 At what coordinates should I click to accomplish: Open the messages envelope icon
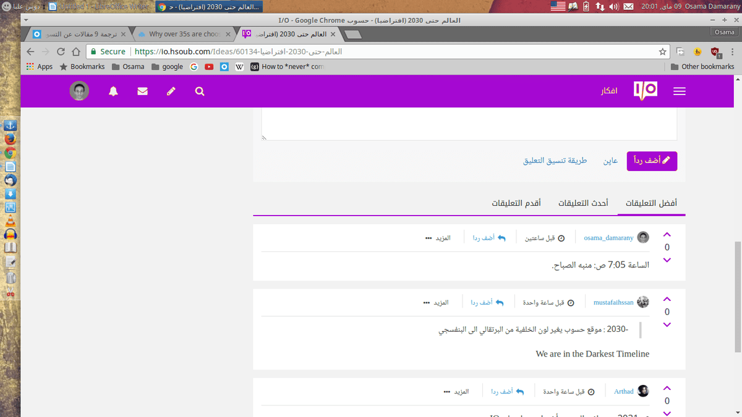(142, 91)
